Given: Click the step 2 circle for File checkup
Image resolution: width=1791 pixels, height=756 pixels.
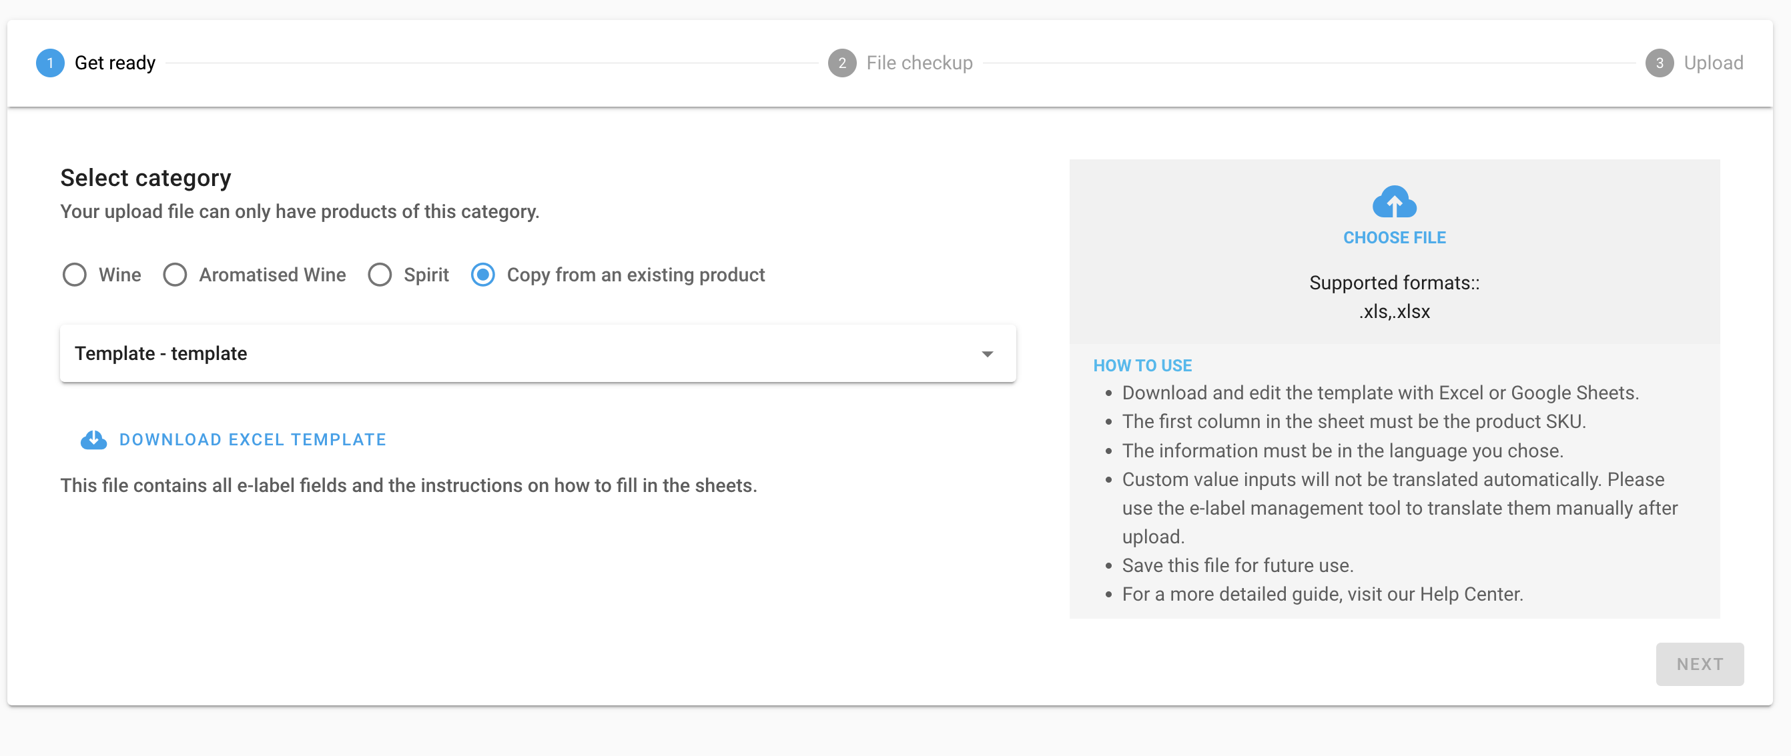Looking at the screenshot, I should pos(842,63).
